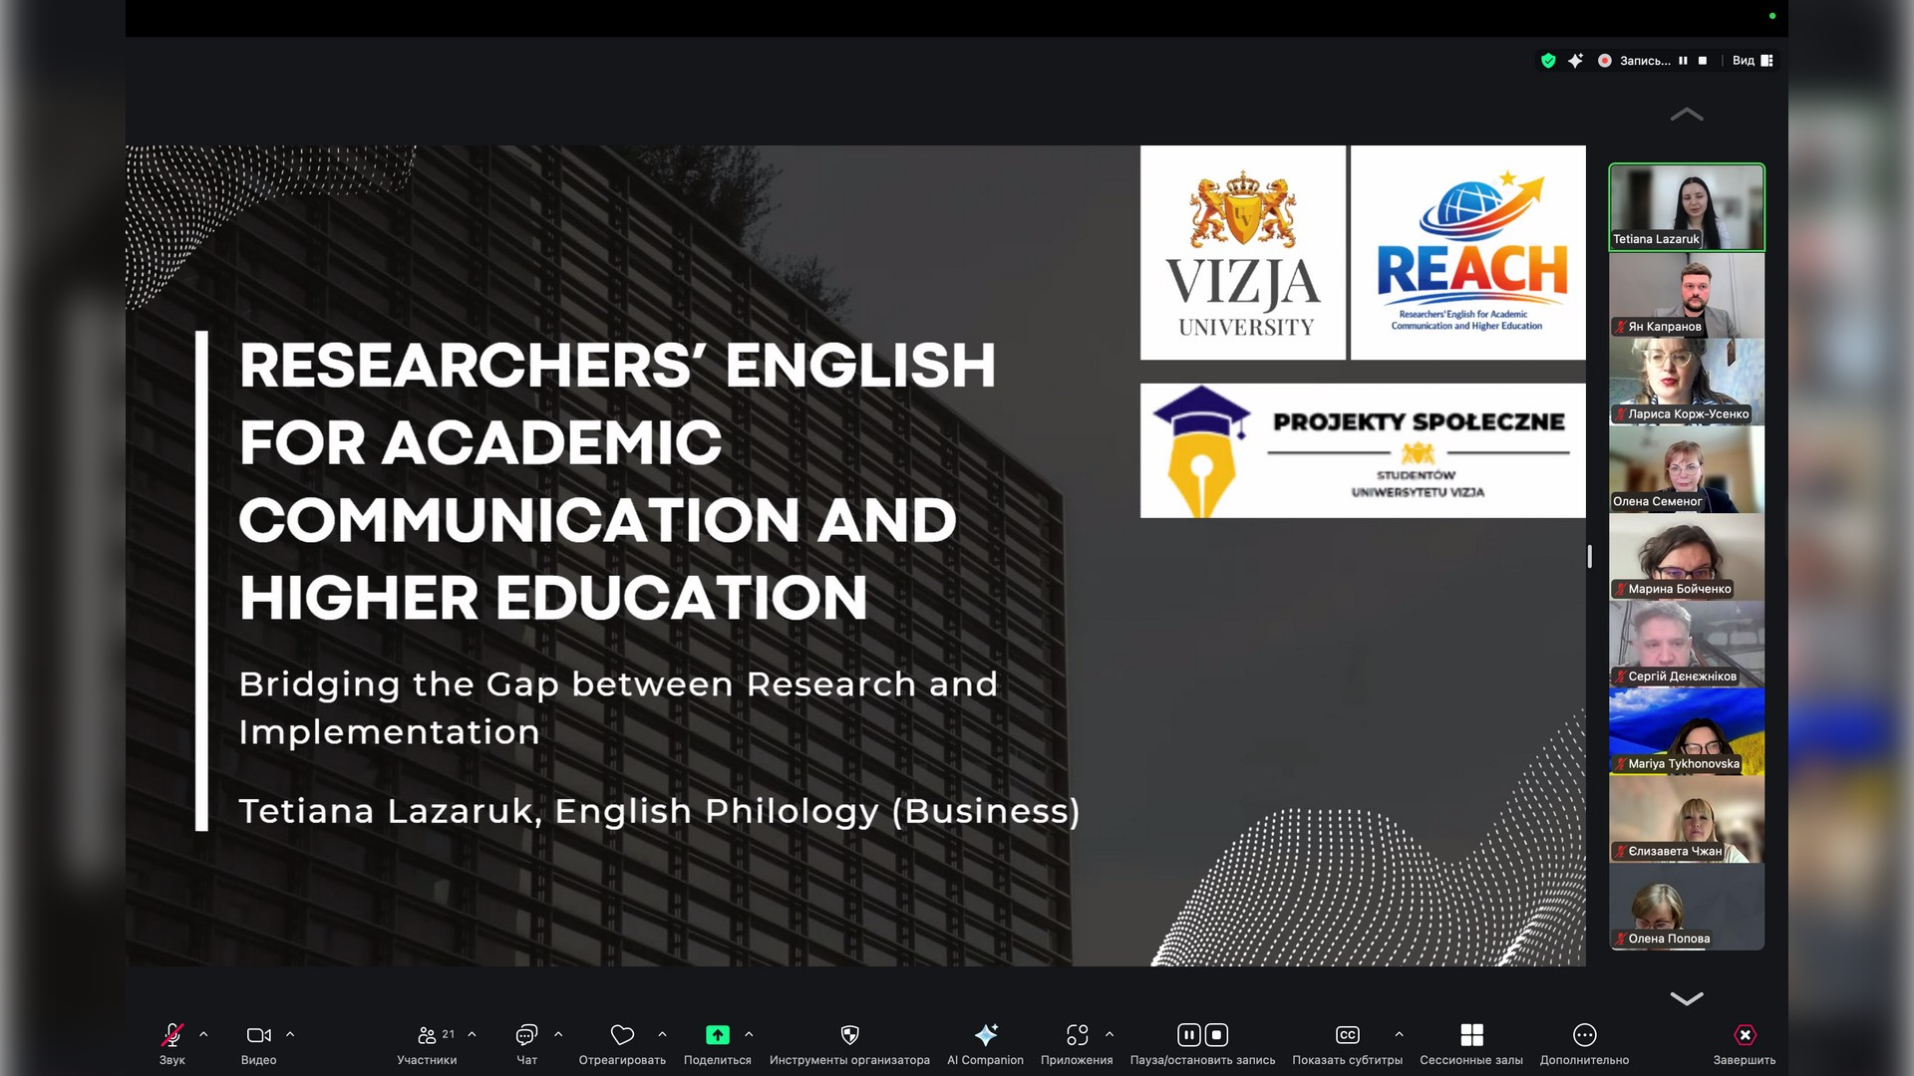Expand participants options arrow
This screenshot has width=1914, height=1076.
pyautogui.click(x=473, y=1034)
